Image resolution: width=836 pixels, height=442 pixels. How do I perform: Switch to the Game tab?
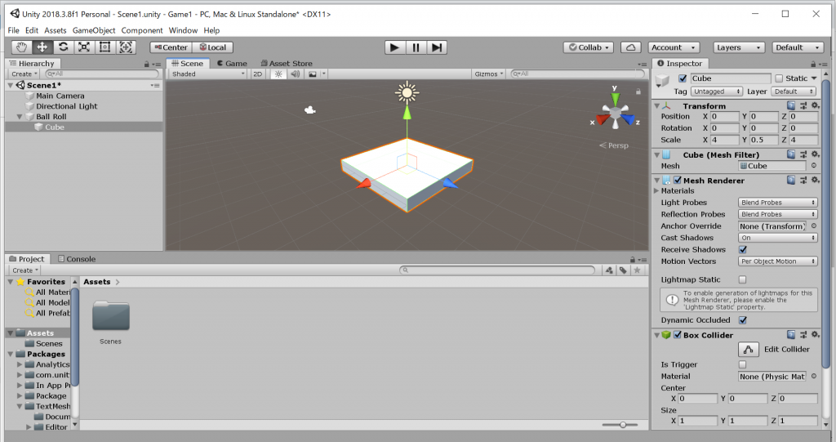232,64
